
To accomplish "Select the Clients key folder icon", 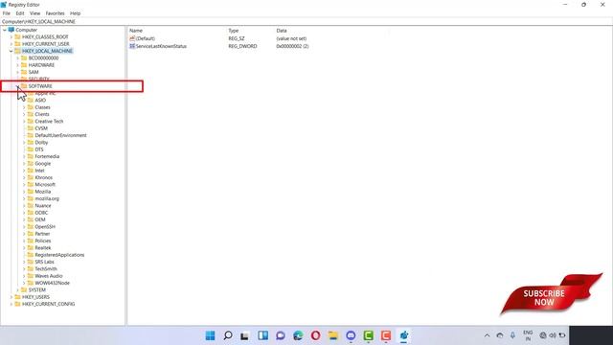I will [31, 114].
